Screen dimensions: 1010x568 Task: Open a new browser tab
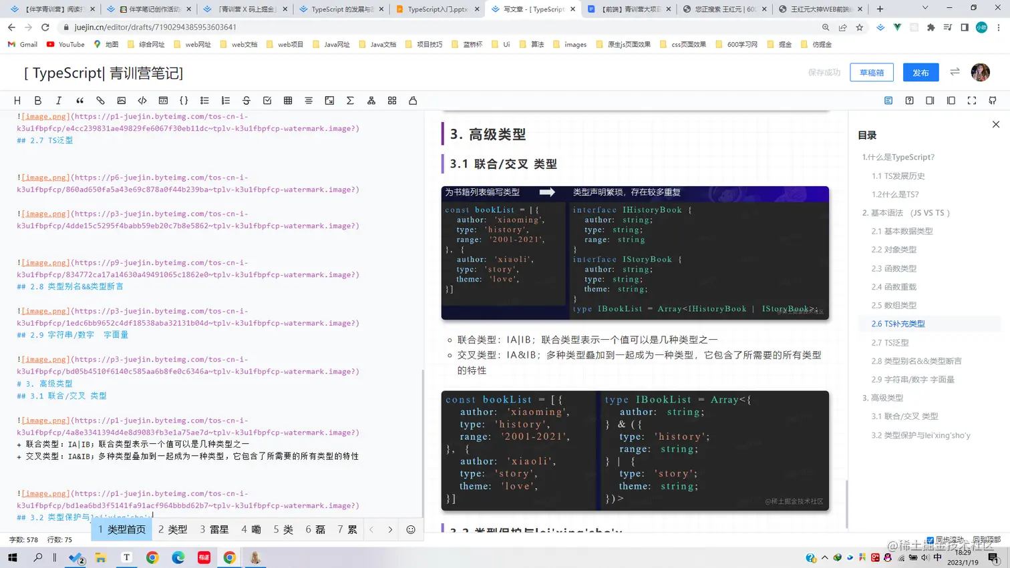pyautogui.click(x=880, y=9)
